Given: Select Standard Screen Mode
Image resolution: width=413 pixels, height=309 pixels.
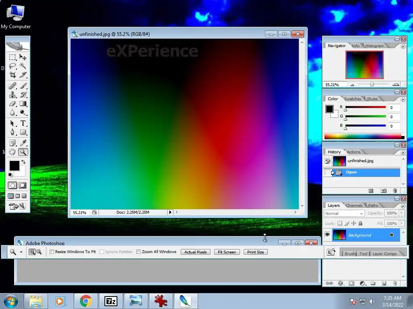Looking at the screenshot, I should pos(11,196).
